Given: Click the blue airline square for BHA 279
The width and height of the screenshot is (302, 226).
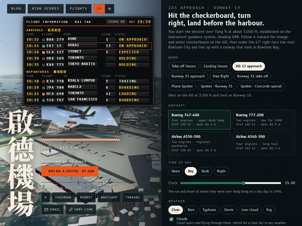Looking at the screenshot, I should click(x=44, y=40).
